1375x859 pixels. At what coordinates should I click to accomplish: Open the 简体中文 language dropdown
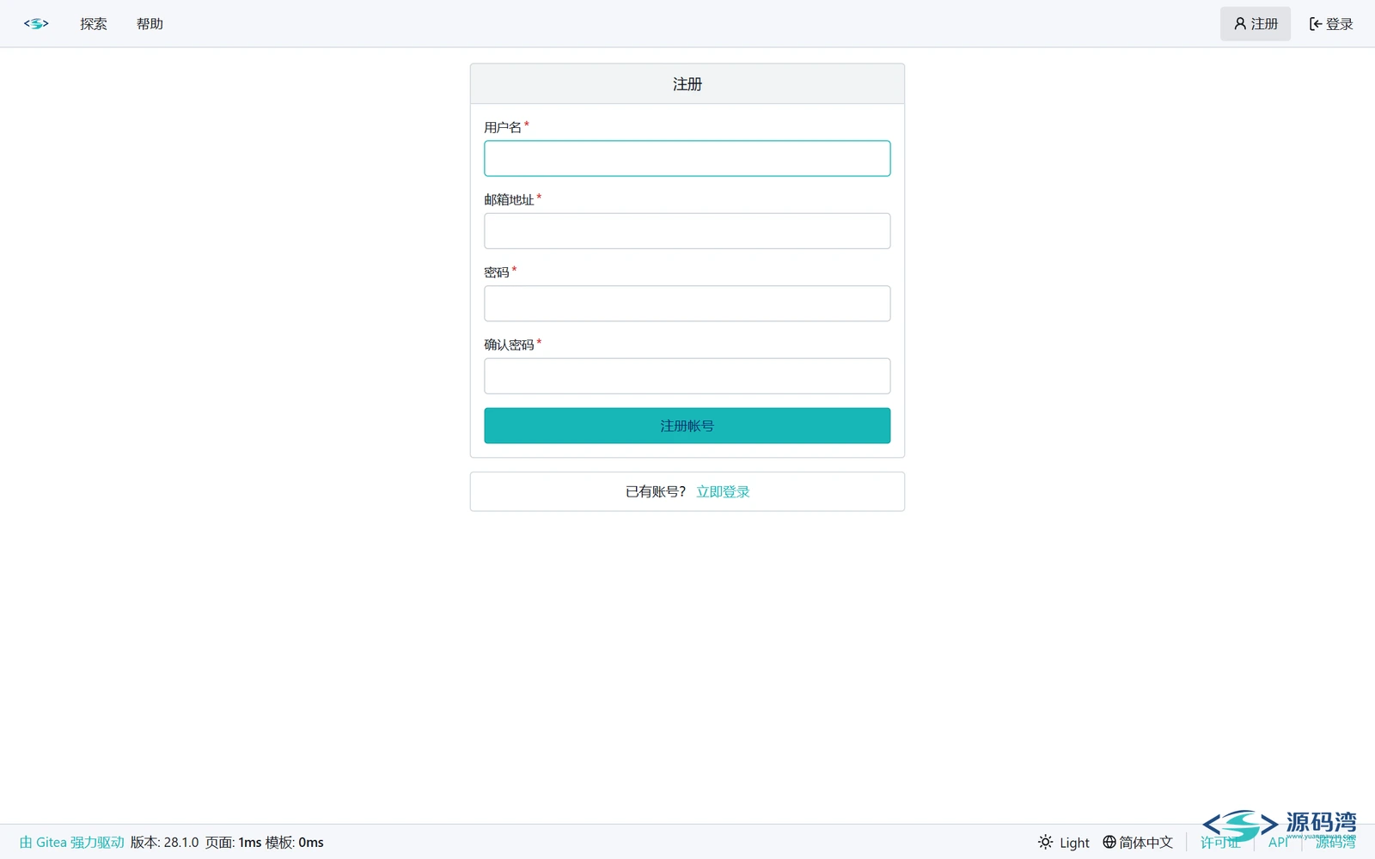tap(1138, 843)
